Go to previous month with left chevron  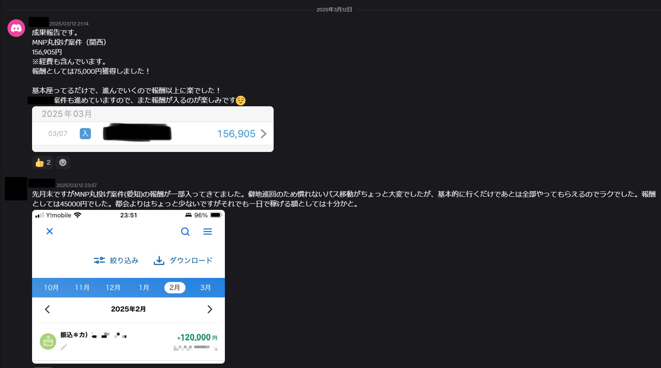(47, 309)
